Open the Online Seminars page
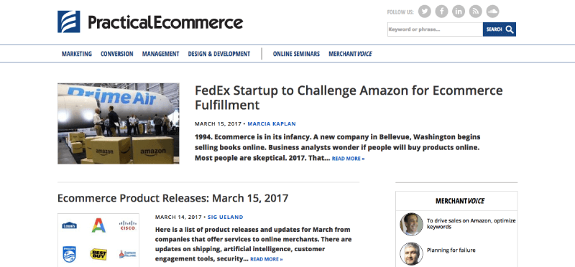Screen dimensions: 575x267 (x=296, y=54)
